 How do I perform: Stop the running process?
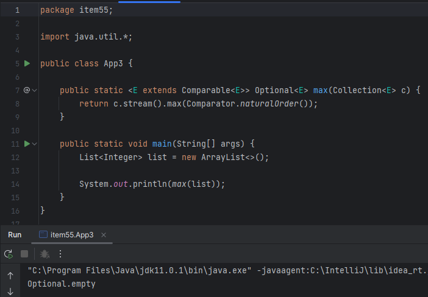24,254
